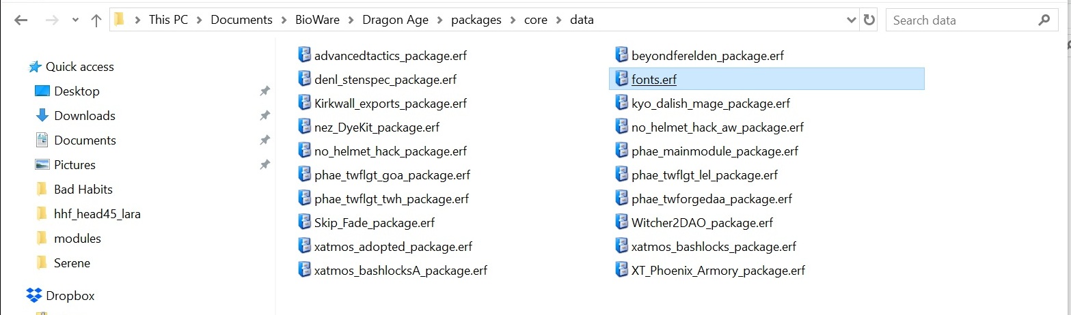
Task: Click the Up one level arrow
Action: click(96, 20)
